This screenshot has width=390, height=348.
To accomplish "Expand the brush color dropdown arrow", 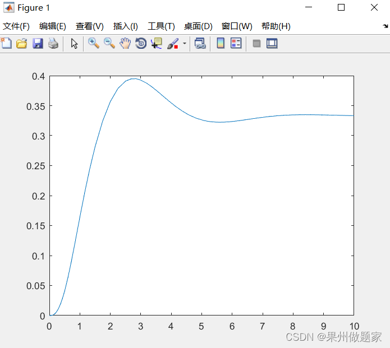I will (x=185, y=44).
